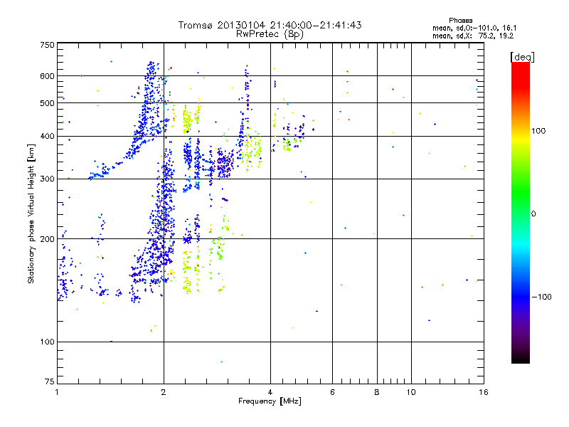Viewport: 569px width, 427px height.
Task: Click the colorbar label "100"
Action: (538, 131)
